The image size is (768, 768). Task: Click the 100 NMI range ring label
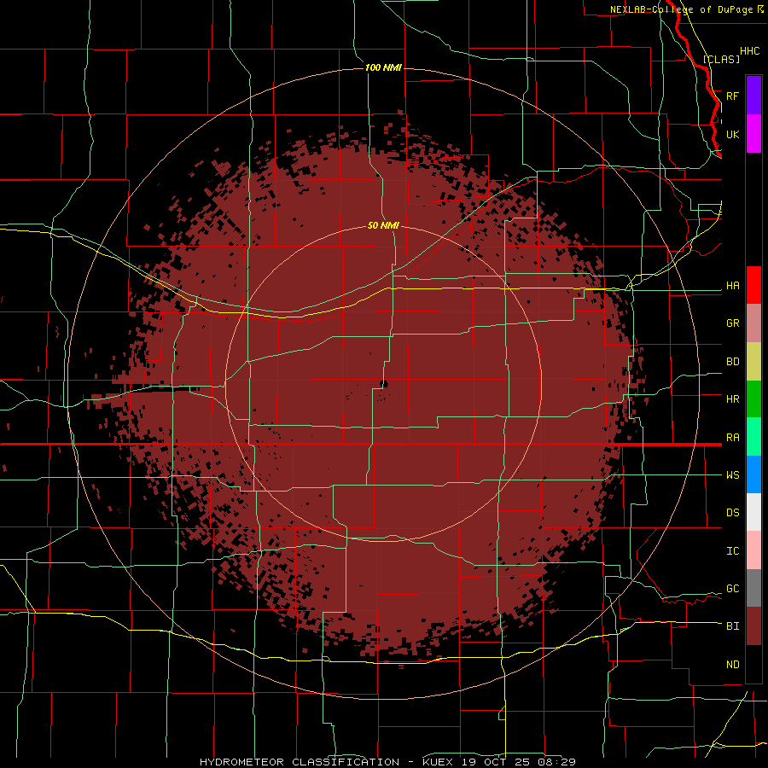[383, 67]
